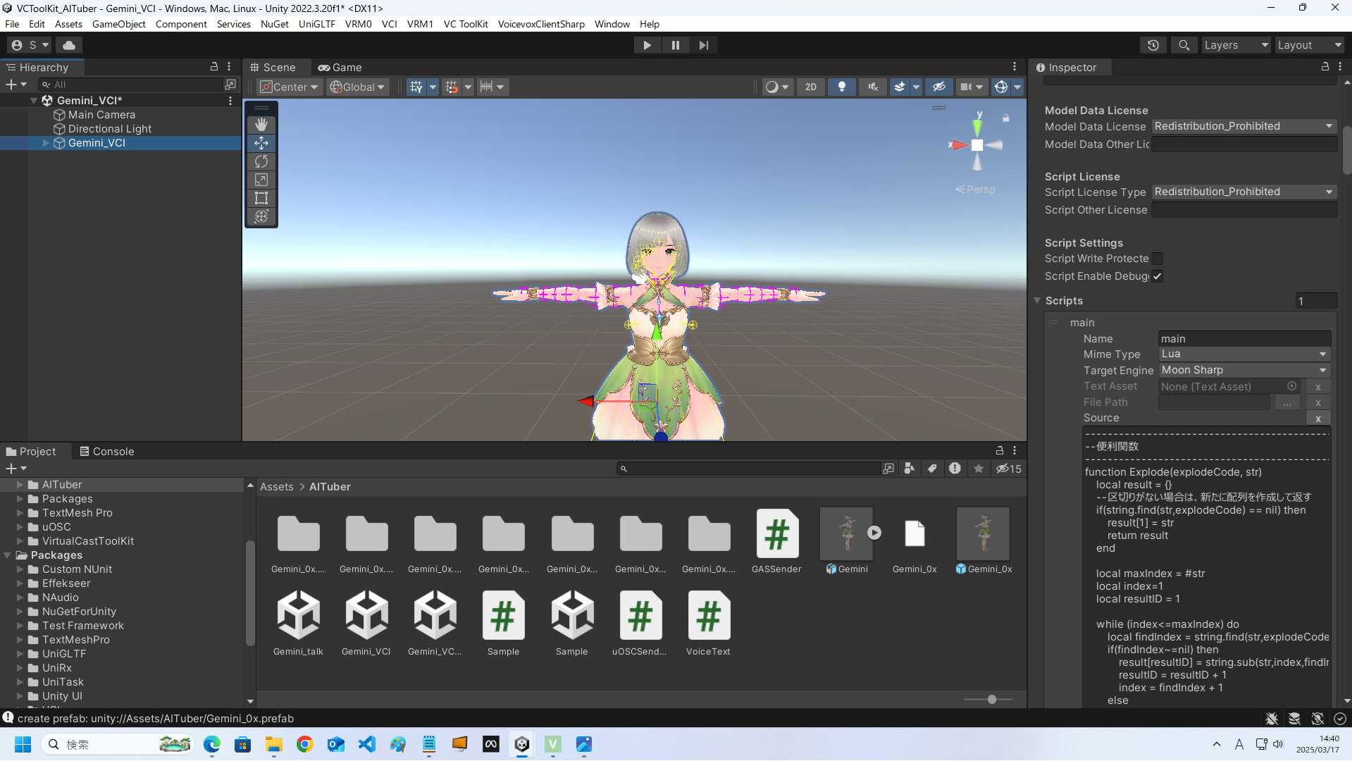The width and height of the screenshot is (1352, 761).
Task: Open Script License Type dropdown
Action: pyautogui.click(x=1244, y=192)
